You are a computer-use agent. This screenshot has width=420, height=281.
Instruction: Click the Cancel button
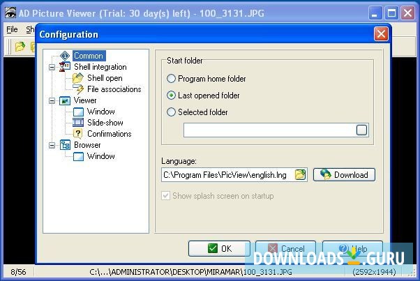(285, 249)
